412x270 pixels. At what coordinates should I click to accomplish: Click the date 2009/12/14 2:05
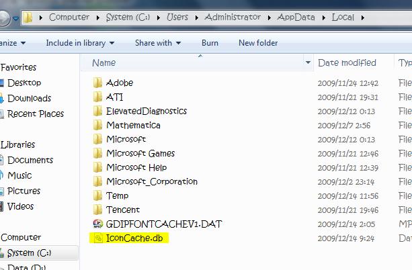pos(346,224)
